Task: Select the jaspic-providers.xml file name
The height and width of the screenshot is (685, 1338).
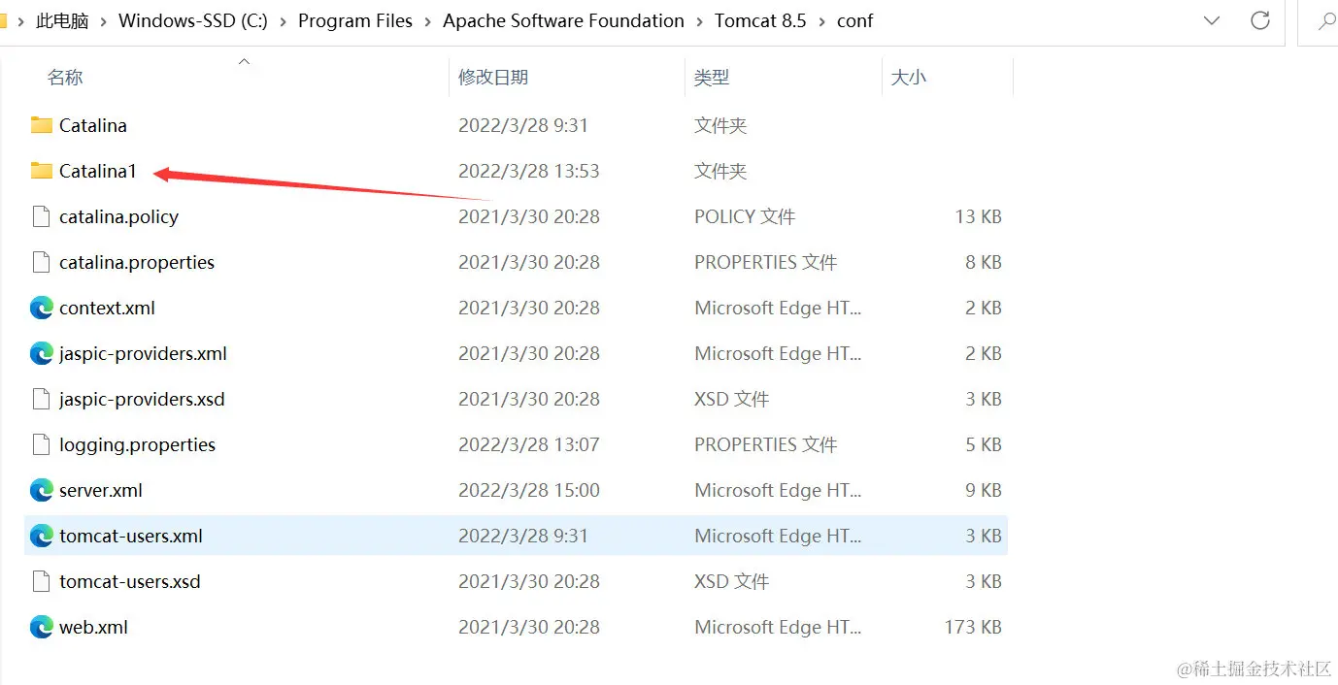Action: tap(143, 353)
